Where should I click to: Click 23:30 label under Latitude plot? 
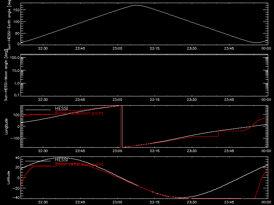click(192, 202)
